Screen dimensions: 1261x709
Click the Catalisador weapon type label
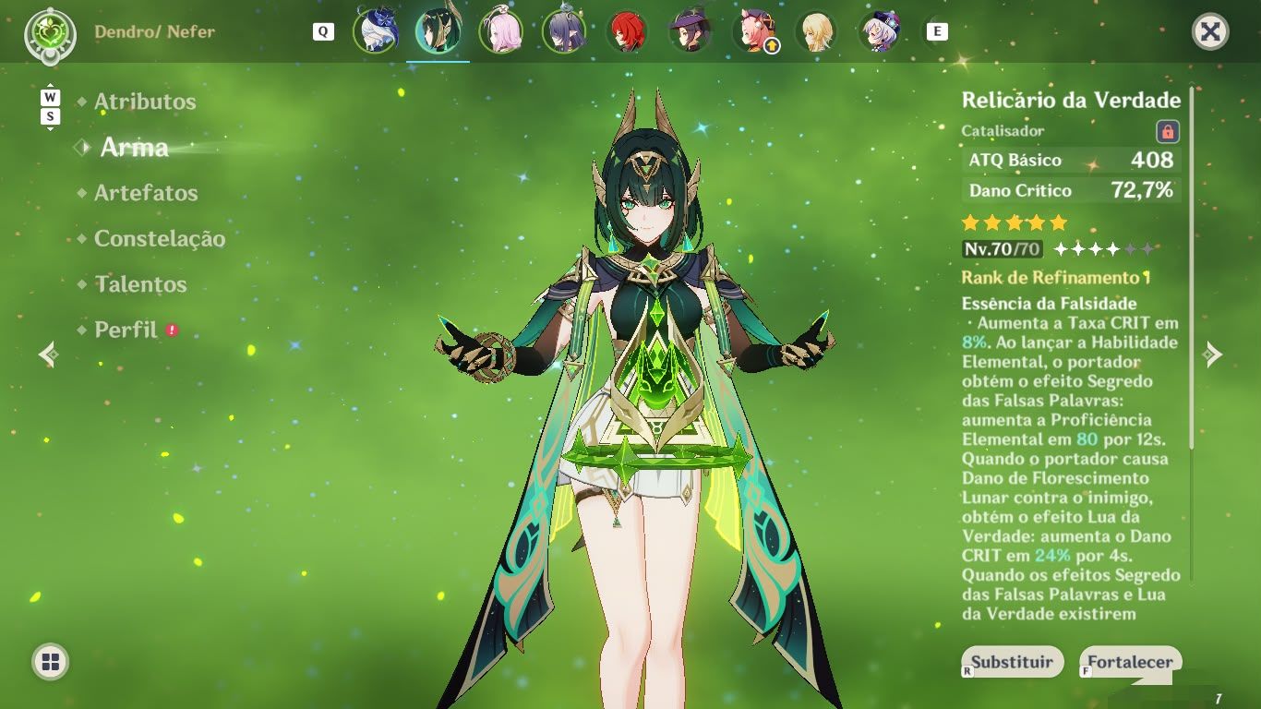1003,131
